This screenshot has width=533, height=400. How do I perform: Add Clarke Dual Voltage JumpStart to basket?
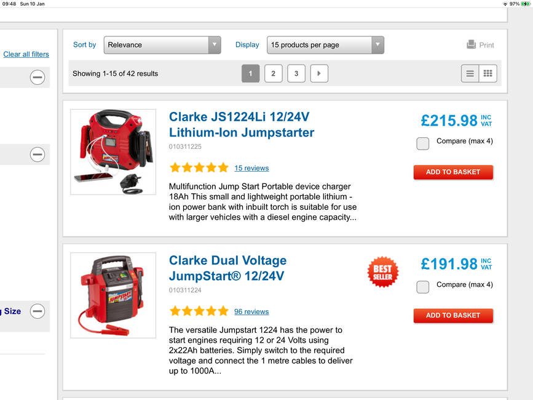[453, 316]
